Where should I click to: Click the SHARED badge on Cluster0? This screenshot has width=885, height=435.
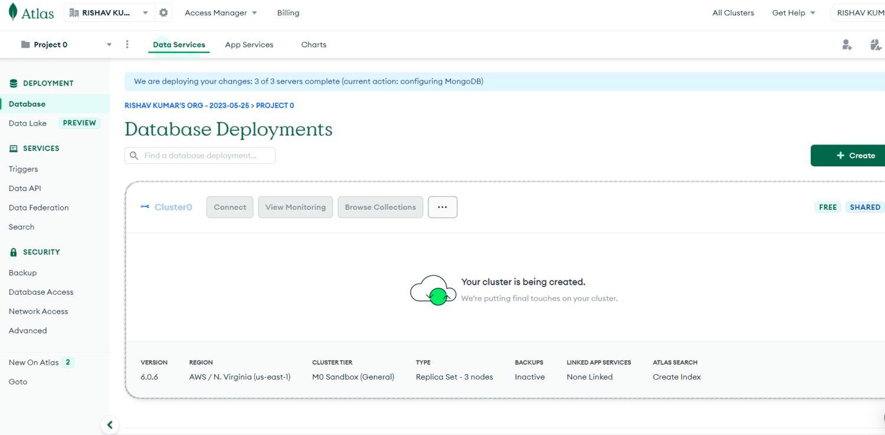point(865,207)
